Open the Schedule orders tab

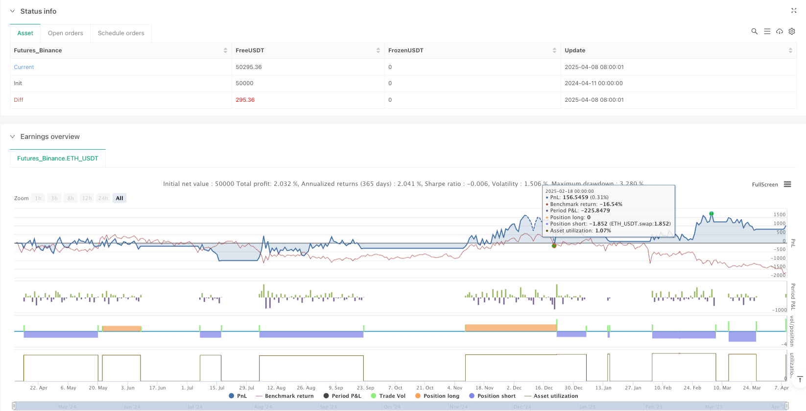121,33
